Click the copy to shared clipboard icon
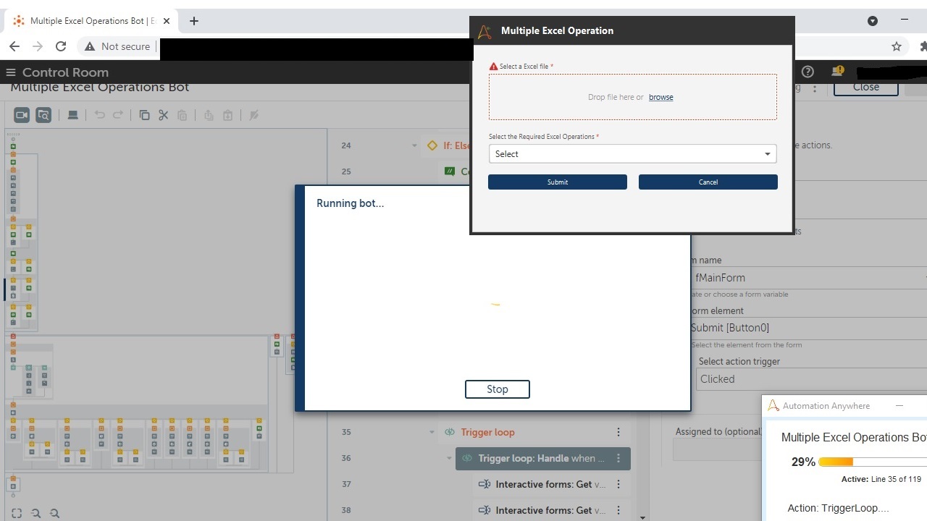The height and width of the screenshot is (521, 927). pos(209,115)
